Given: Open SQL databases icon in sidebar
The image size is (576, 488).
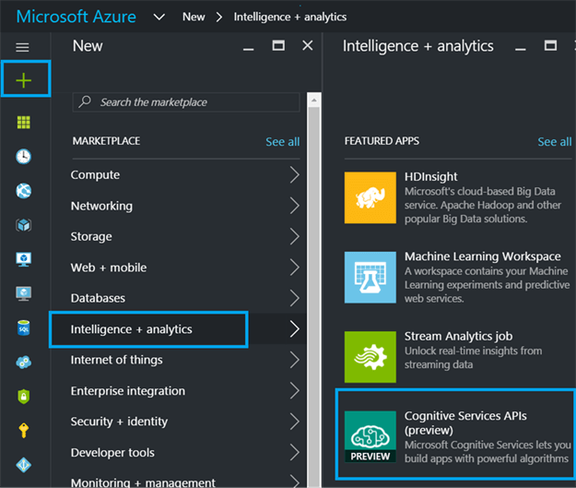Looking at the screenshot, I should 23,327.
